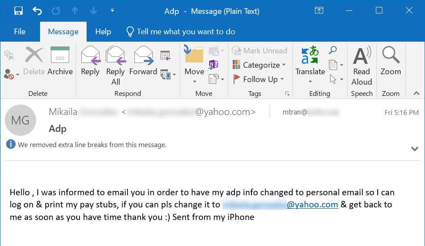Open the Move dropdown
Screen dimensions: 425x246
tap(194, 65)
